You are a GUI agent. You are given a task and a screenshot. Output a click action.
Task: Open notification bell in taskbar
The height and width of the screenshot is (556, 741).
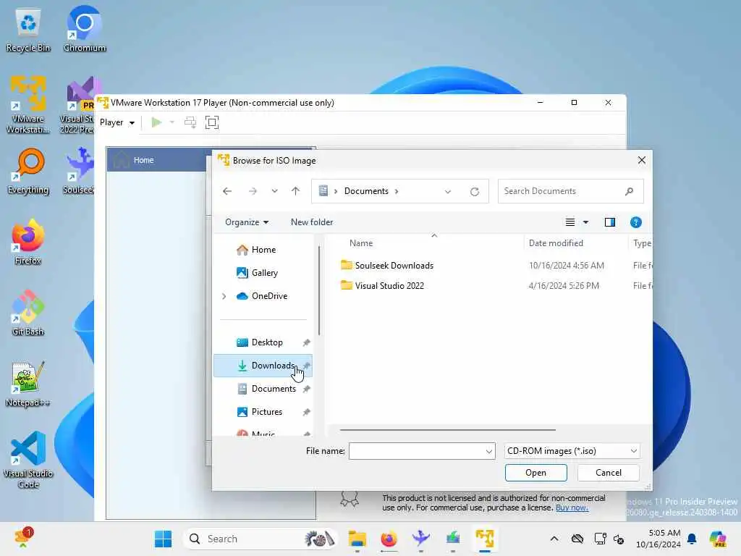point(692,539)
